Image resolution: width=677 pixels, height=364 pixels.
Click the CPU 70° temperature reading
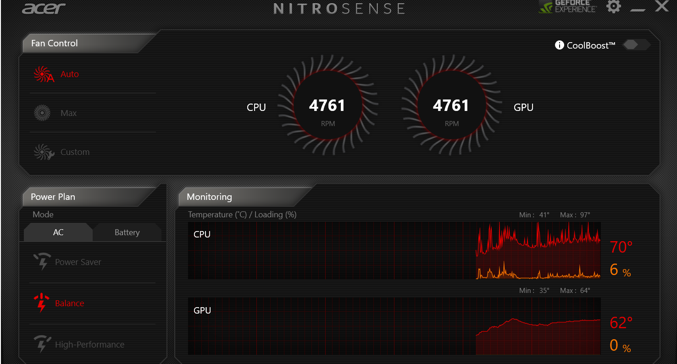click(621, 247)
